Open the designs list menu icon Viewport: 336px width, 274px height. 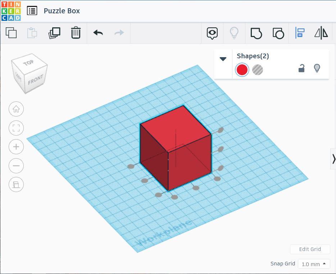click(32, 11)
